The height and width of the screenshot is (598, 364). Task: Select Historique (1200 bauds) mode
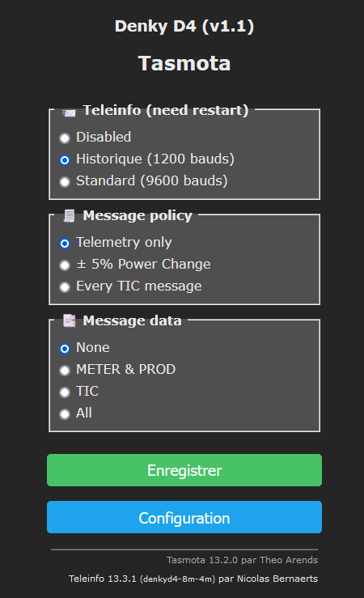(65, 159)
